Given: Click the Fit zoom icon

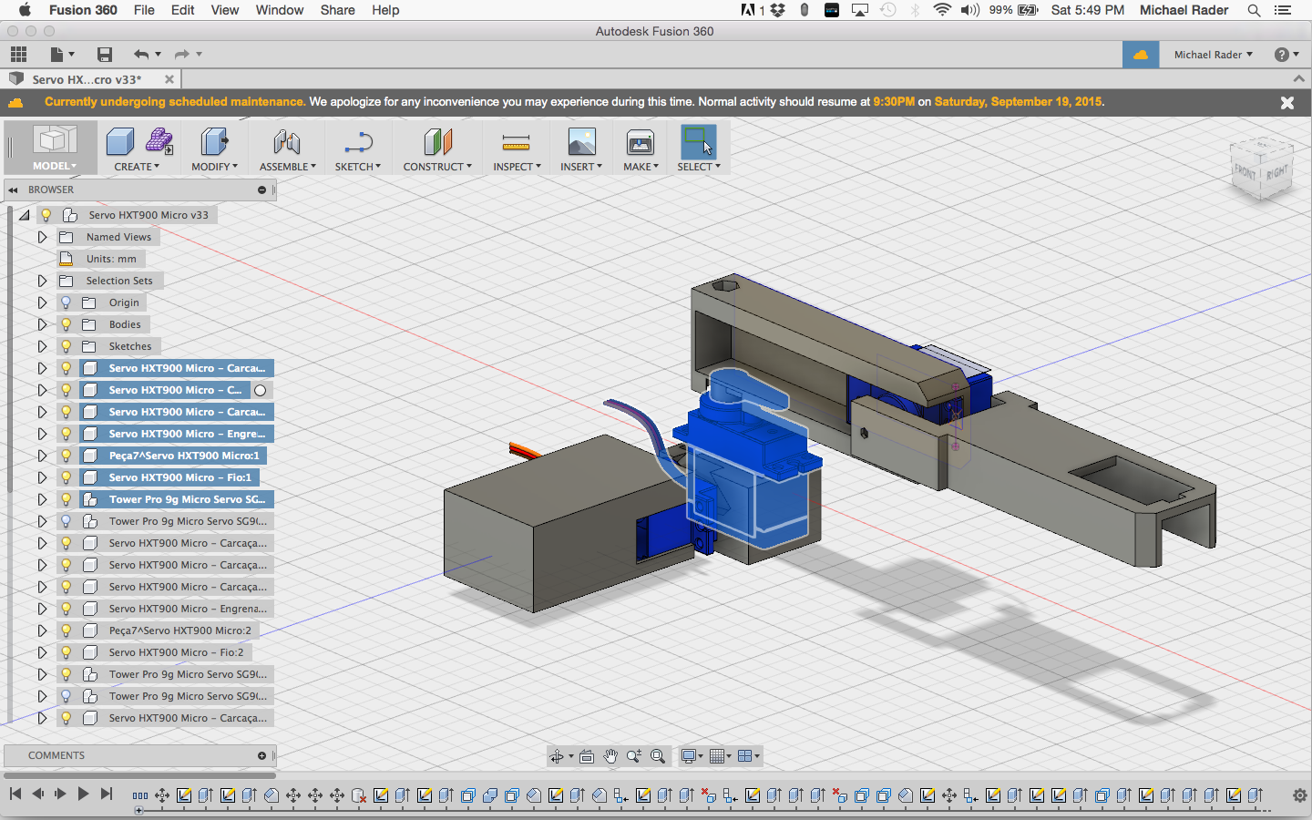Looking at the screenshot, I should point(658,756).
